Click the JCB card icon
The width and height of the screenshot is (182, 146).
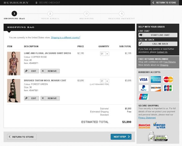coord(168,88)
